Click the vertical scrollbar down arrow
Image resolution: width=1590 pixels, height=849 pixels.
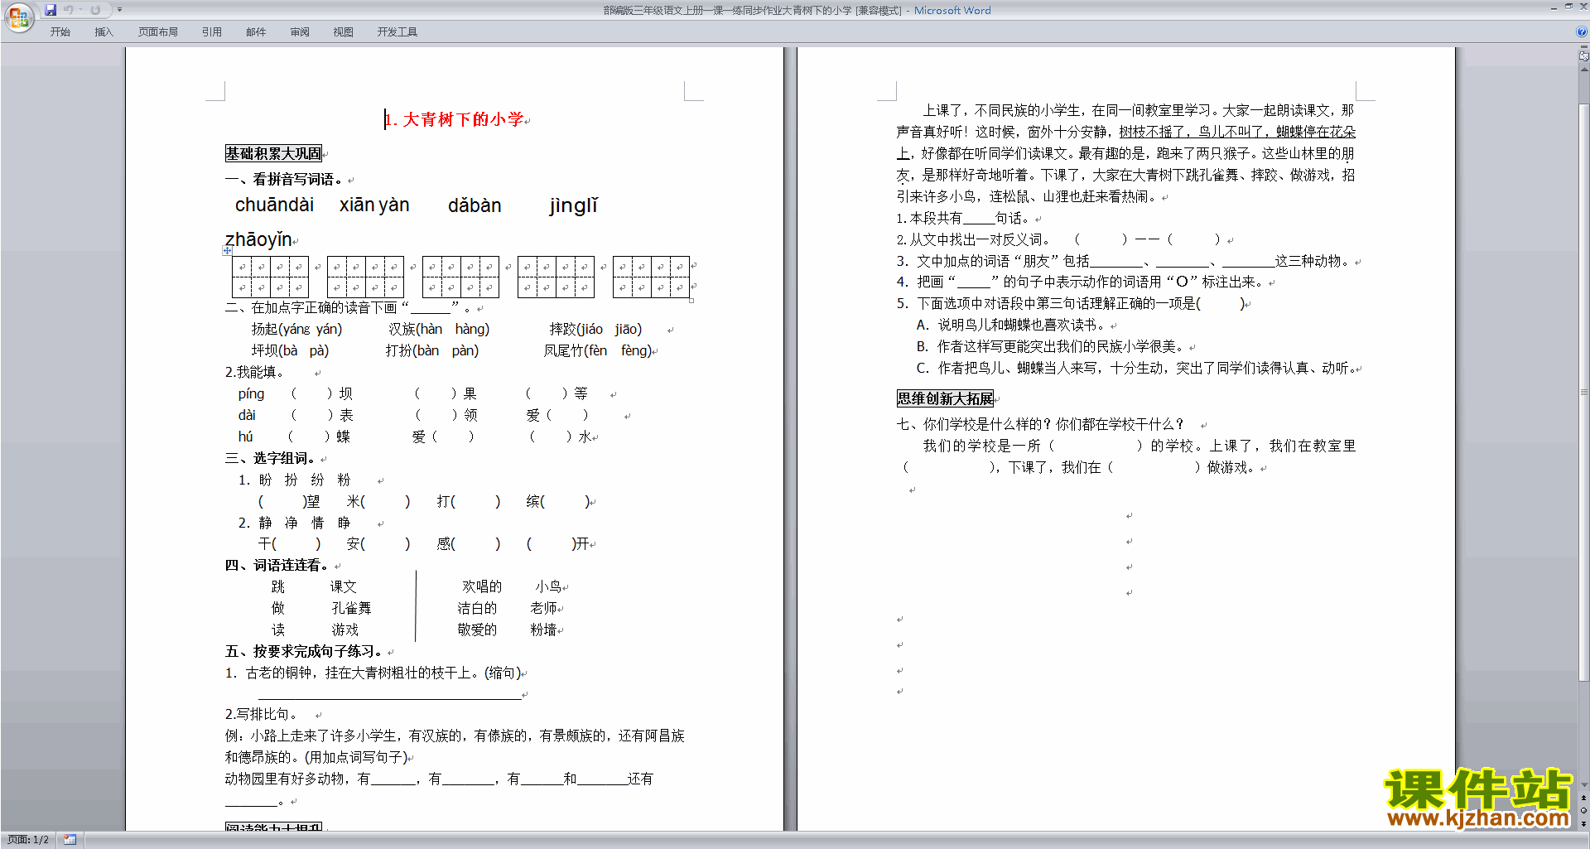[1583, 785]
